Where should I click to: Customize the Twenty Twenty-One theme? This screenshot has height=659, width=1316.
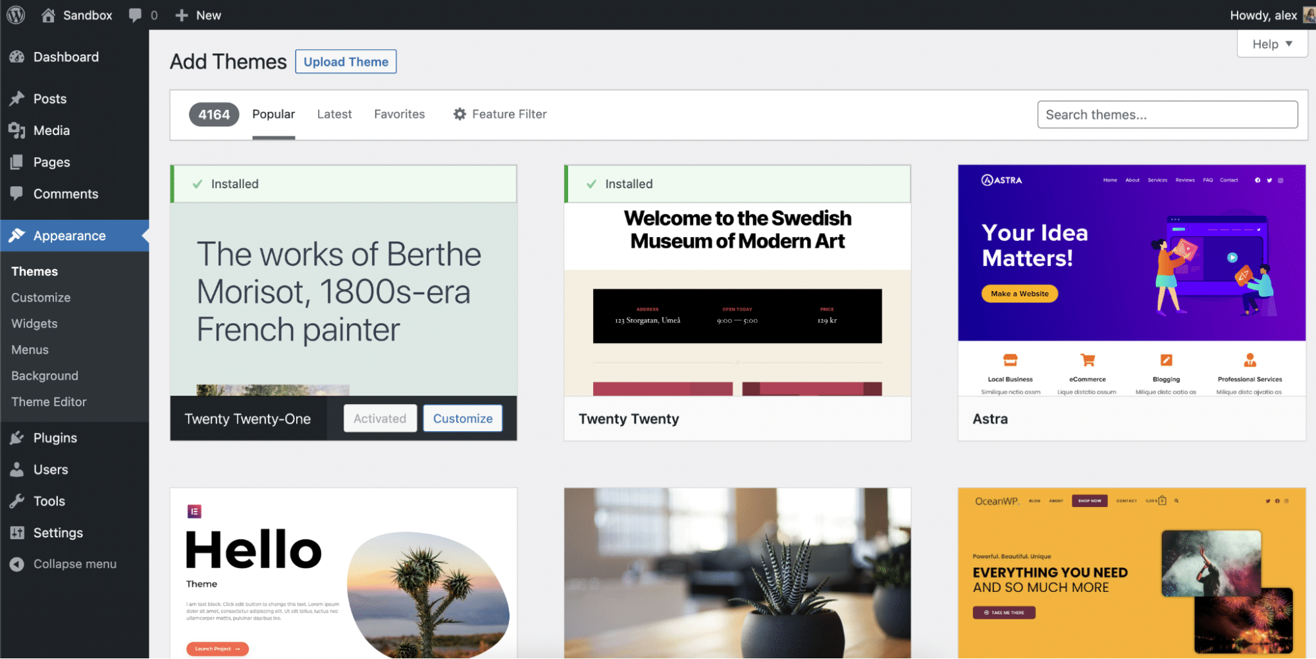click(x=462, y=418)
